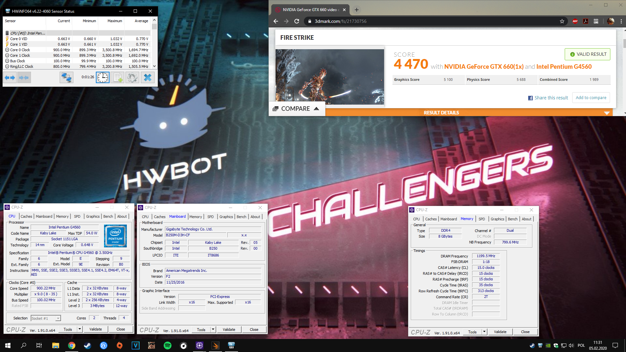626x352 pixels.
Task: Click the CPU-Z taskbar icon
Action: pyautogui.click(x=200, y=345)
